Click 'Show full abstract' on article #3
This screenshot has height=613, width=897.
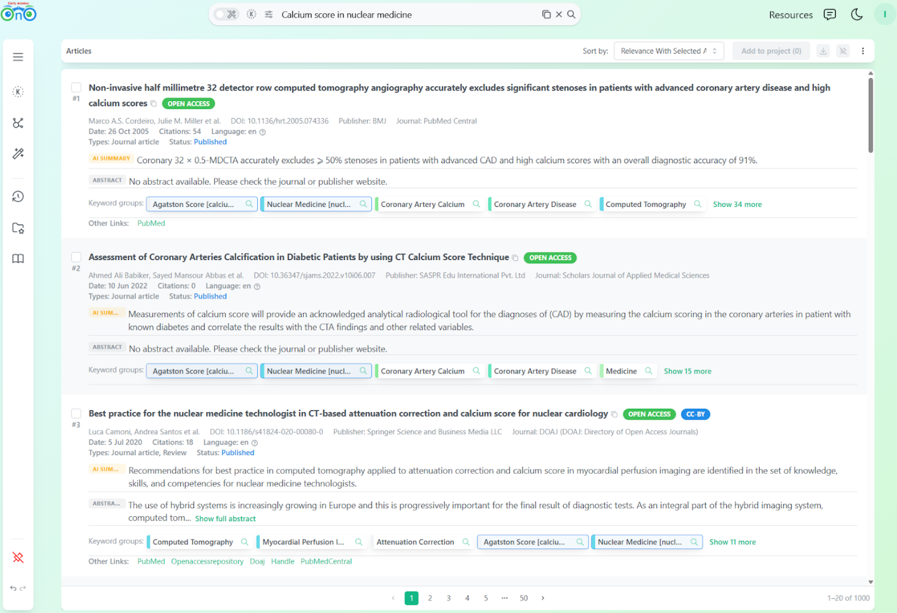(x=226, y=518)
